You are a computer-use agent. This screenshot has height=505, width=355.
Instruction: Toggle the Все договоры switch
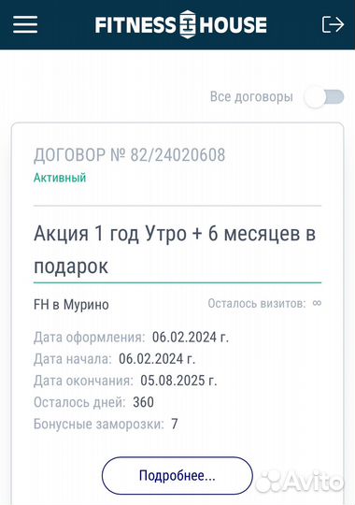[324, 97]
